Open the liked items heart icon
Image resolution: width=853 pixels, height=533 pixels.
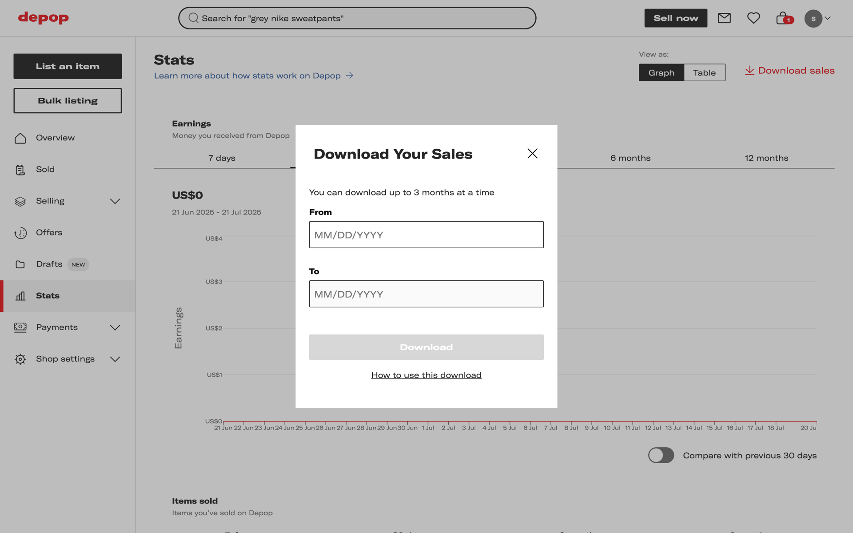click(753, 18)
